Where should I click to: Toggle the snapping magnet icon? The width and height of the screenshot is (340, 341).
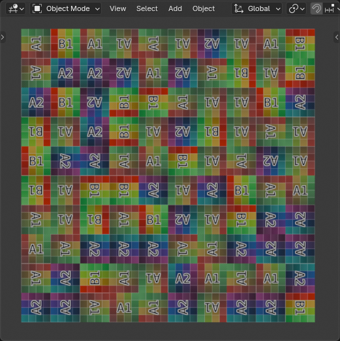(x=317, y=8)
